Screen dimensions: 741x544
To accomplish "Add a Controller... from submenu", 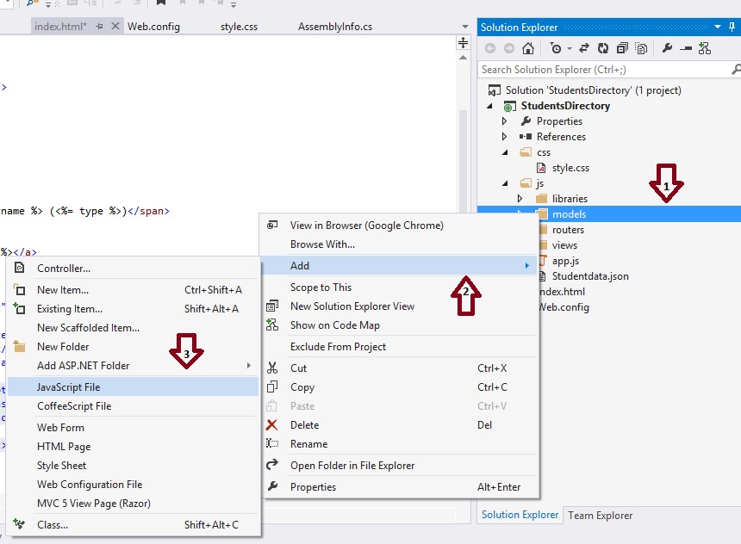I will click(x=134, y=269).
